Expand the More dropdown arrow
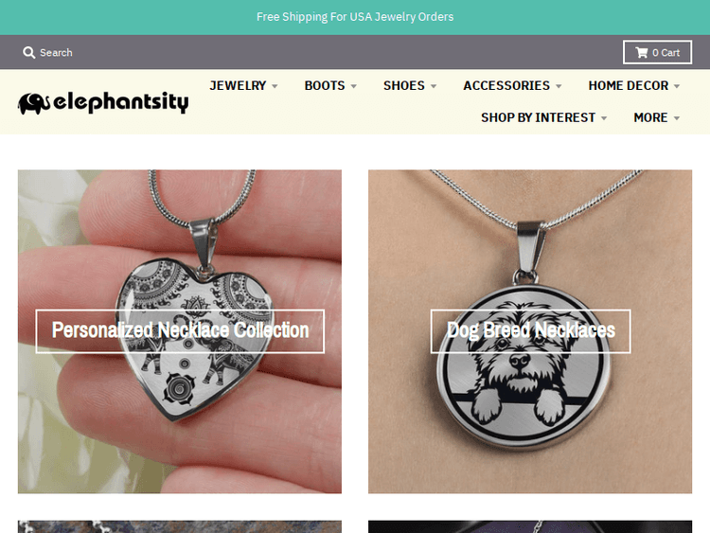The width and height of the screenshot is (710, 533). (677, 118)
